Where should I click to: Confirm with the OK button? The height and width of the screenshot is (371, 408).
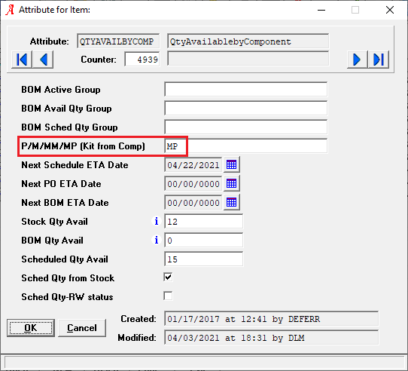tap(31, 328)
